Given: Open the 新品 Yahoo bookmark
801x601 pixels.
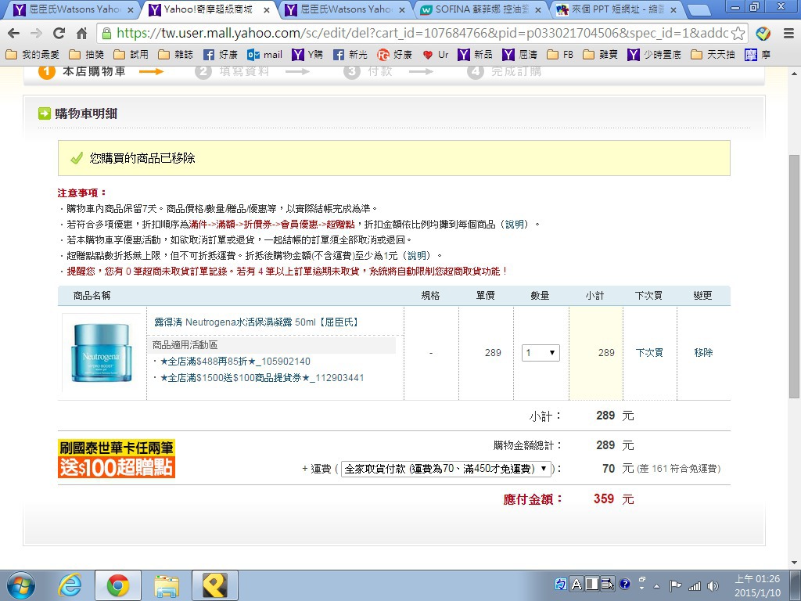Looking at the screenshot, I should 475,54.
